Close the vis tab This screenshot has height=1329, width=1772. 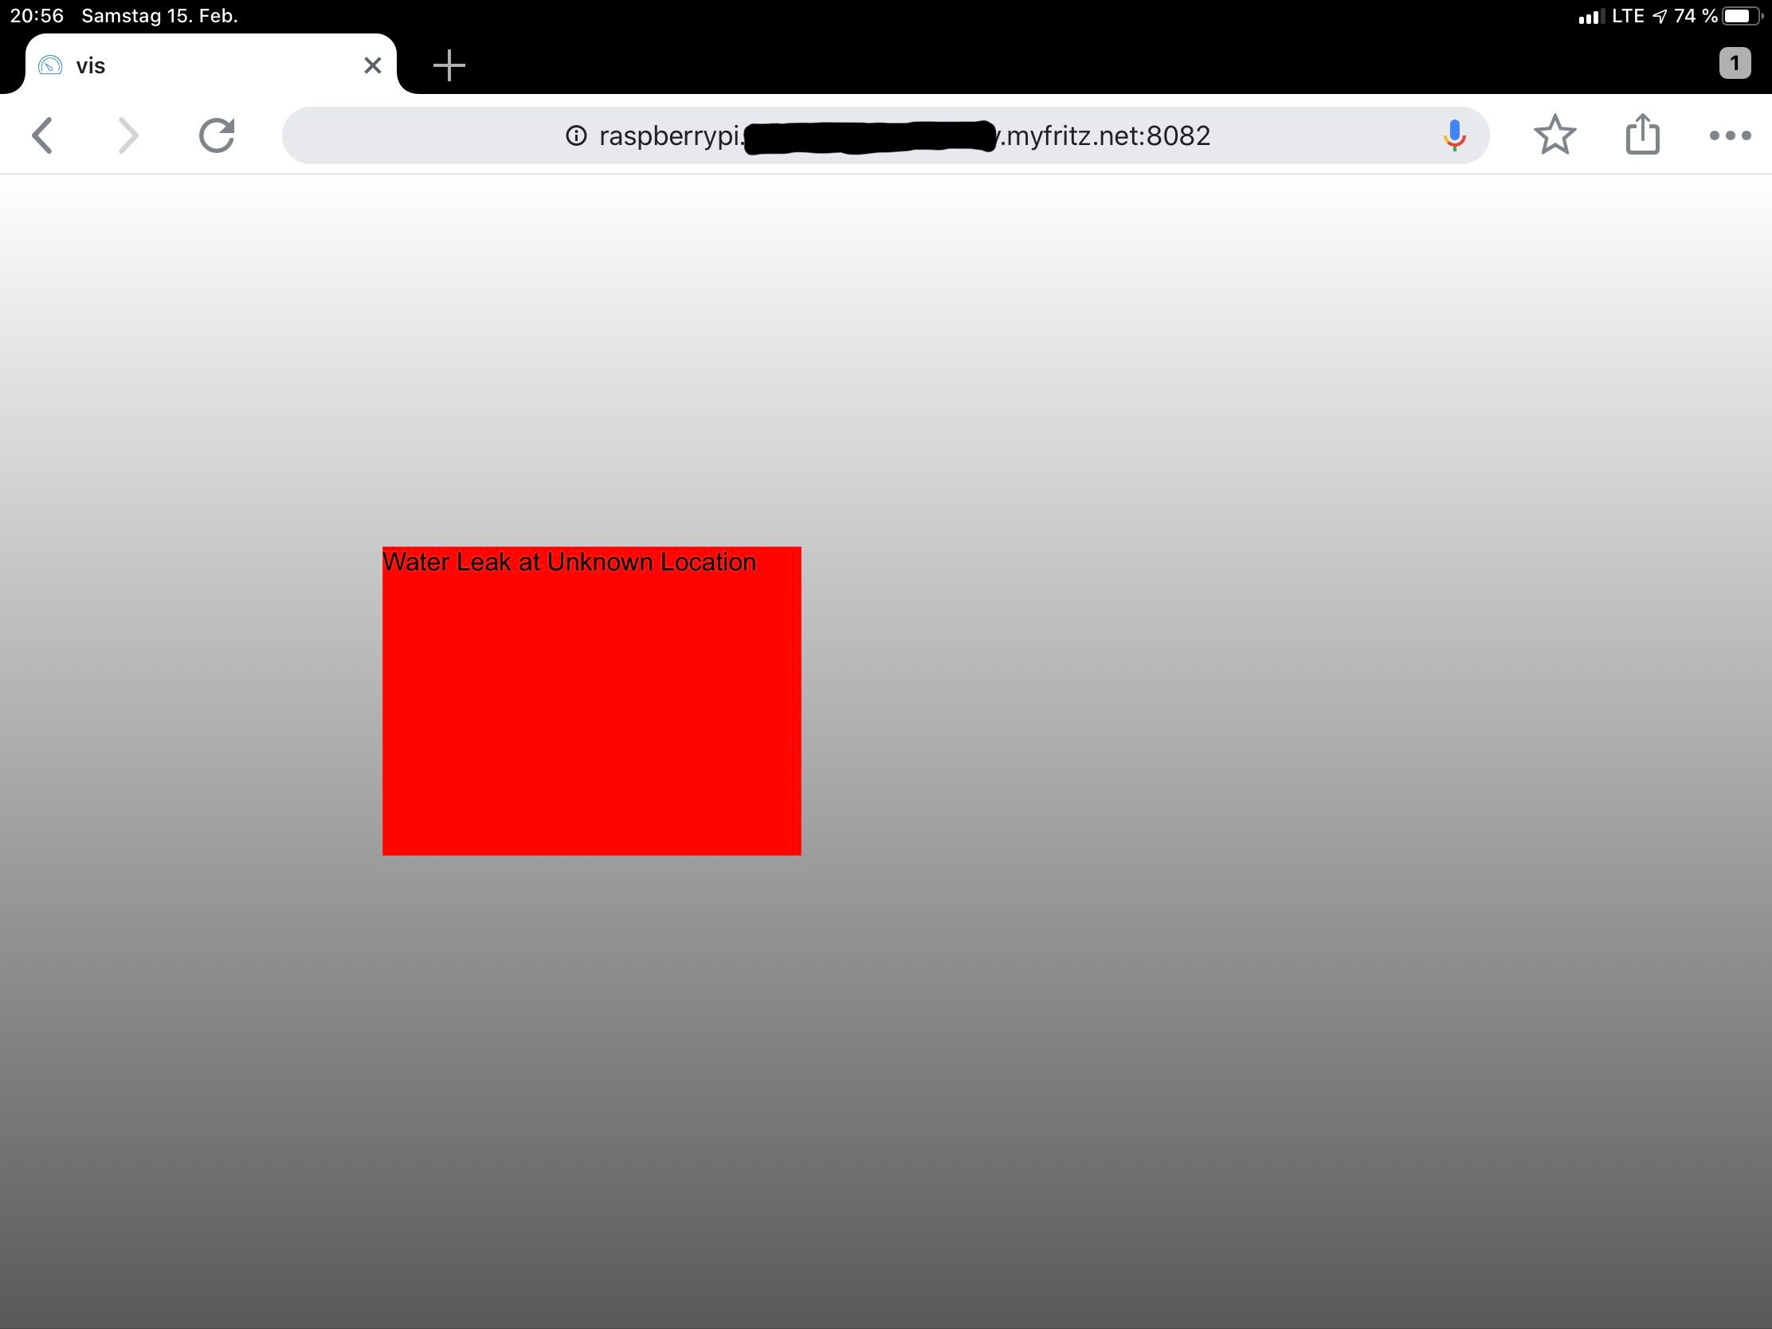pos(373,65)
